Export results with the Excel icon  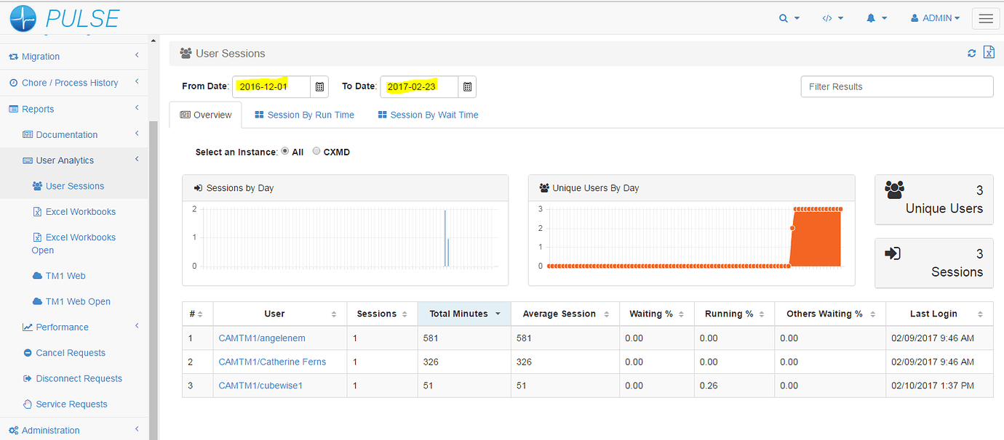pyautogui.click(x=989, y=52)
